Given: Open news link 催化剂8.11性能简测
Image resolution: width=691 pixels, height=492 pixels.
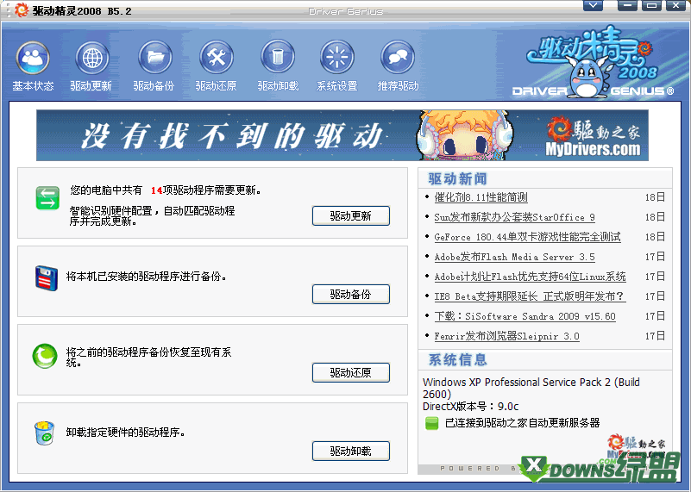Looking at the screenshot, I should (x=481, y=197).
